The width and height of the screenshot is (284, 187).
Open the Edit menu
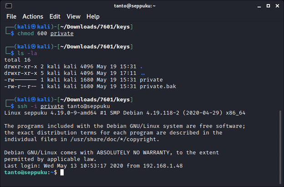(55, 16)
